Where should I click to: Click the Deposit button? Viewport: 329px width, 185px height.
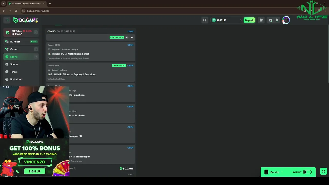point(249,20)
